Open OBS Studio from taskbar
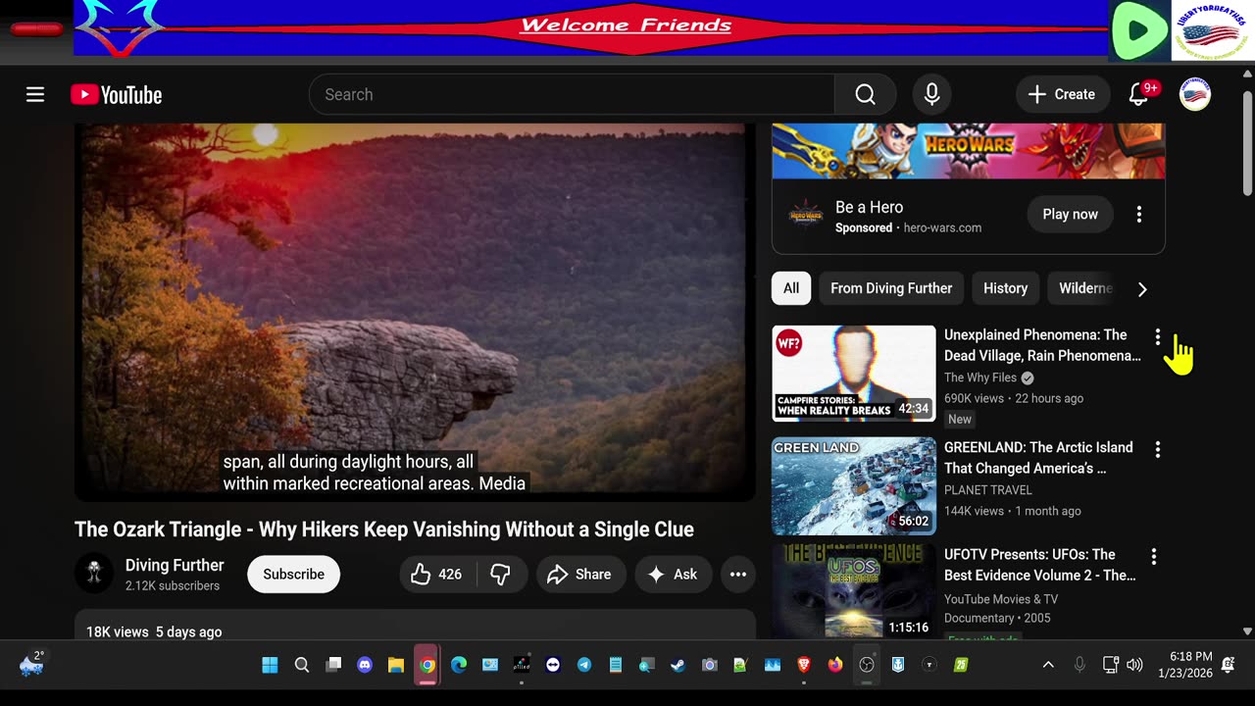1255x706 pixels. pos(867,665)
